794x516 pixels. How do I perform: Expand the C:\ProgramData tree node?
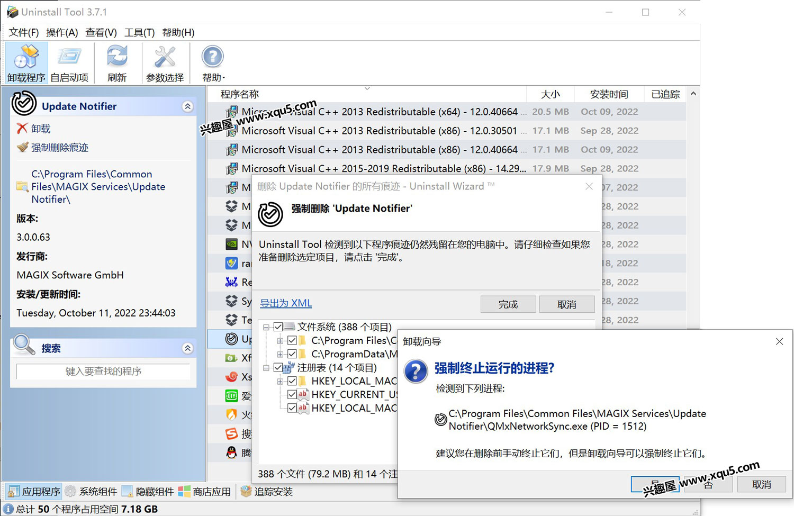[x=280, y=354]
